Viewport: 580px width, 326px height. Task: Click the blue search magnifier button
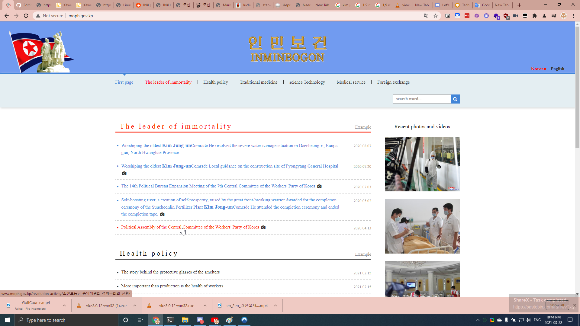click(455, 99)
